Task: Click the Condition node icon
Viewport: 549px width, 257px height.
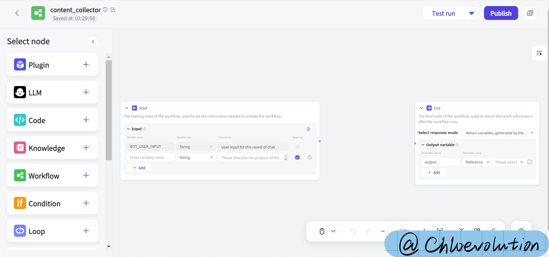Action: tap(20, 203)
